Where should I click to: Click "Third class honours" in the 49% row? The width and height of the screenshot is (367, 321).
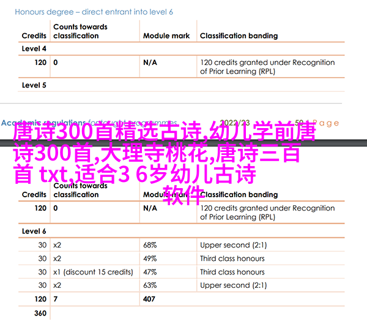pyautogui.click(x=232, y=259)
